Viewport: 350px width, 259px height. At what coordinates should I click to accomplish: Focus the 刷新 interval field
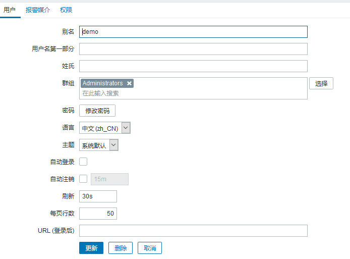pyautogui.click(x=98, y=196)
